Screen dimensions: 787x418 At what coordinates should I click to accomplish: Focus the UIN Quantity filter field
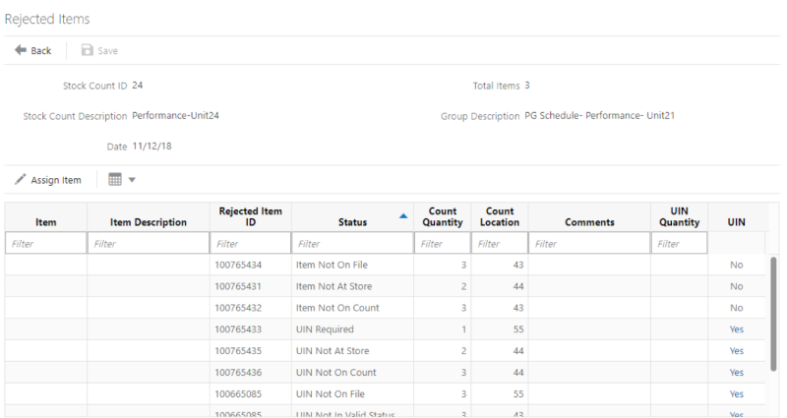click(679, 243)
